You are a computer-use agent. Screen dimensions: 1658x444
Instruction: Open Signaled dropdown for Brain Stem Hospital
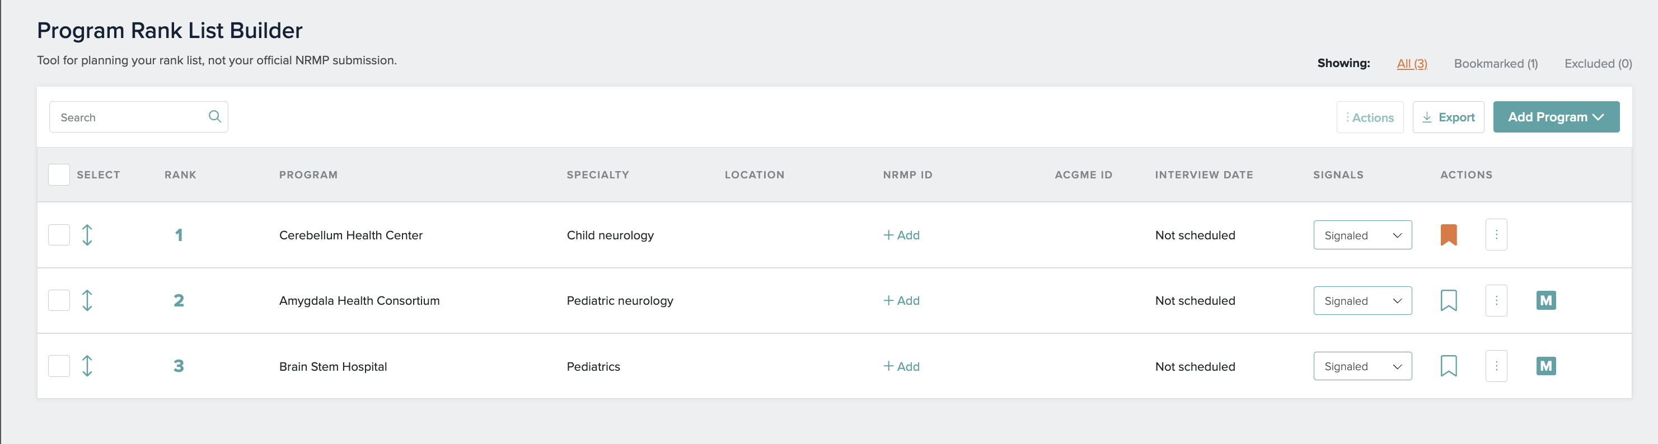pos(1362,366)
